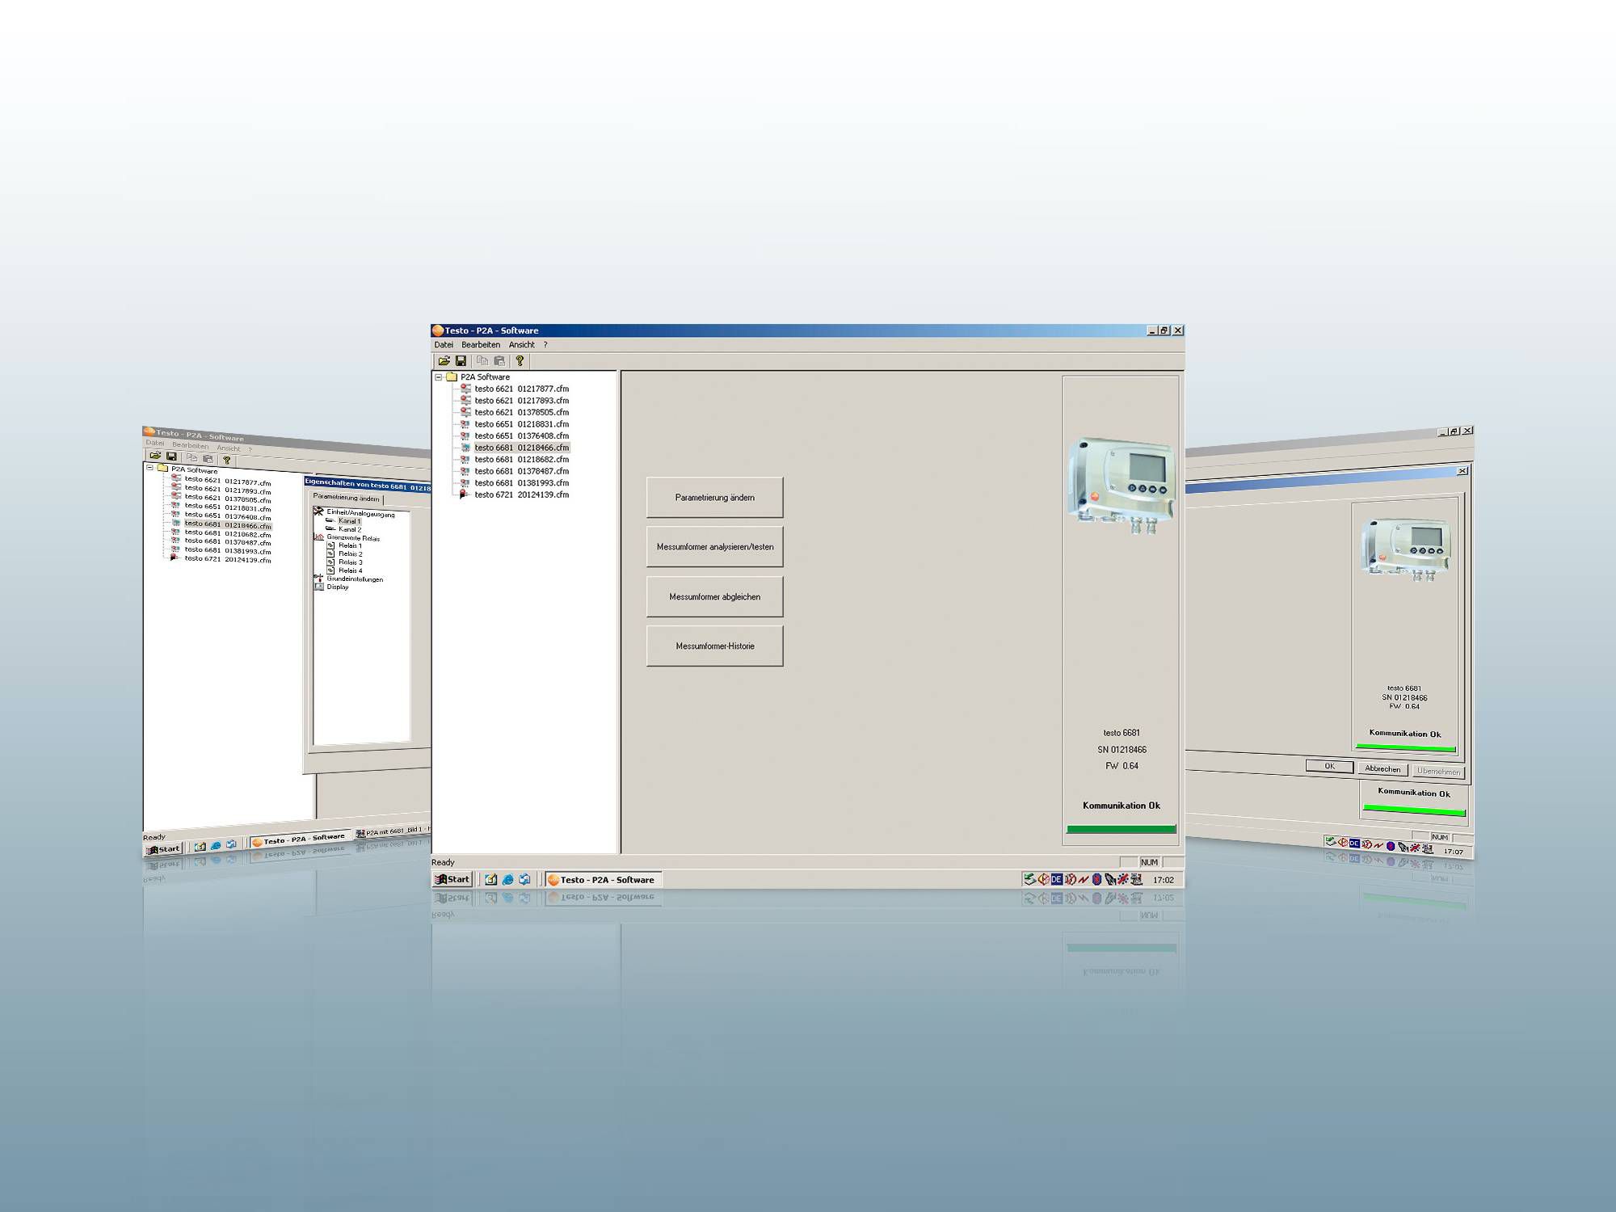This screenshot has height=1212, width=1616.
Task: Select testo 6721 20124139.cfm tree entry
Action: (x=521, y=494)
